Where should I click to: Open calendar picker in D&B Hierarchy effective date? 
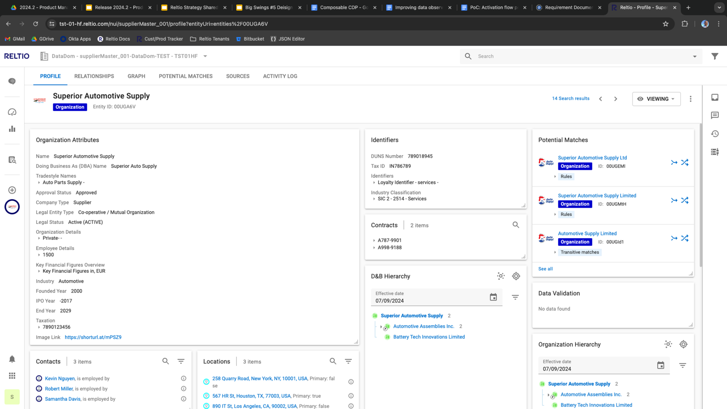pos(493,297)
